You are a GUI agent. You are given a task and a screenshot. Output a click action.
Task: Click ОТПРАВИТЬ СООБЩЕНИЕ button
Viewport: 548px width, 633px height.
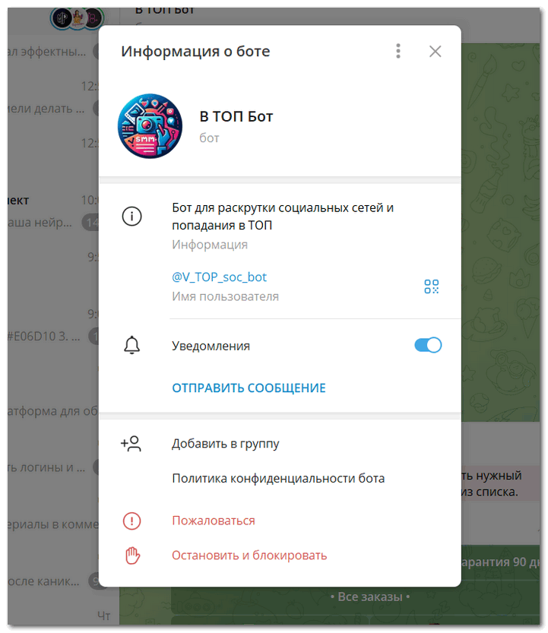pyautogui.click(x=249, y=388)
